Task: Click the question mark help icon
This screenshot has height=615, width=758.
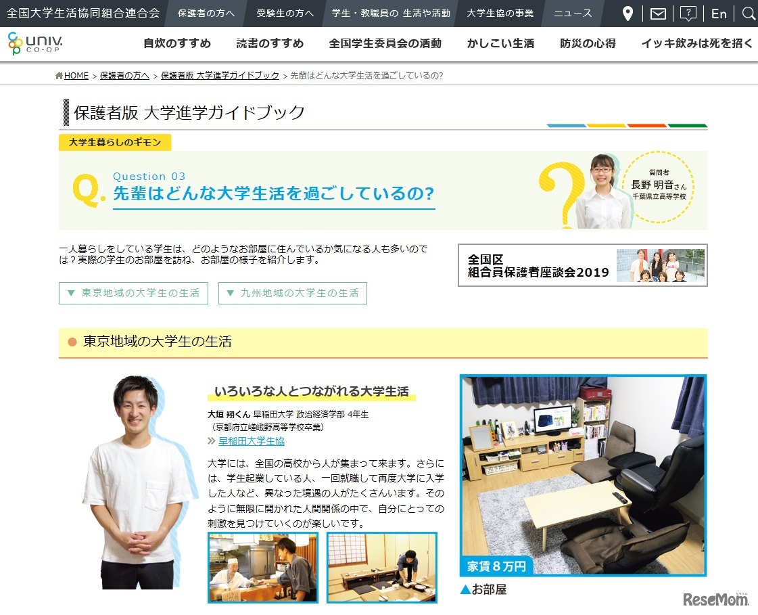Action: click(x=688, y=13)
